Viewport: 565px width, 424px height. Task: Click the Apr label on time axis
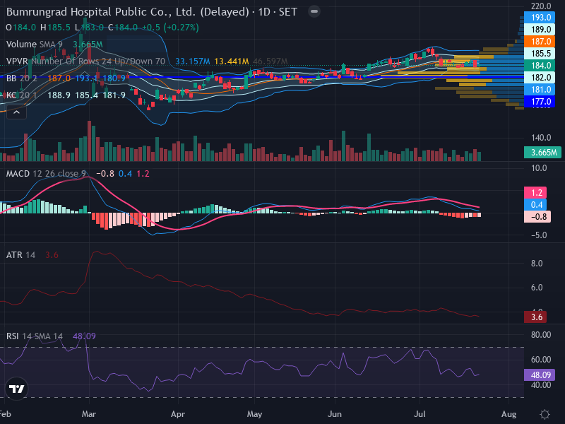pos(178,414)
